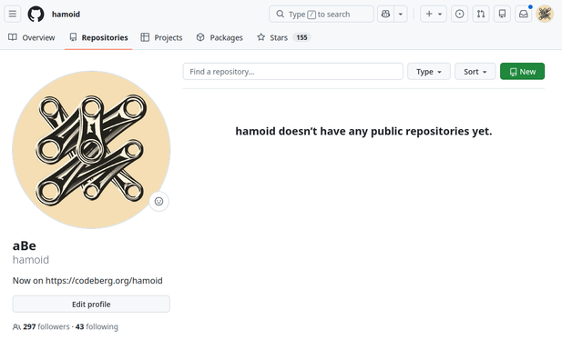Expand the Copilot dropdown arrow
This screenshot has height=340, width=562.
401,14
